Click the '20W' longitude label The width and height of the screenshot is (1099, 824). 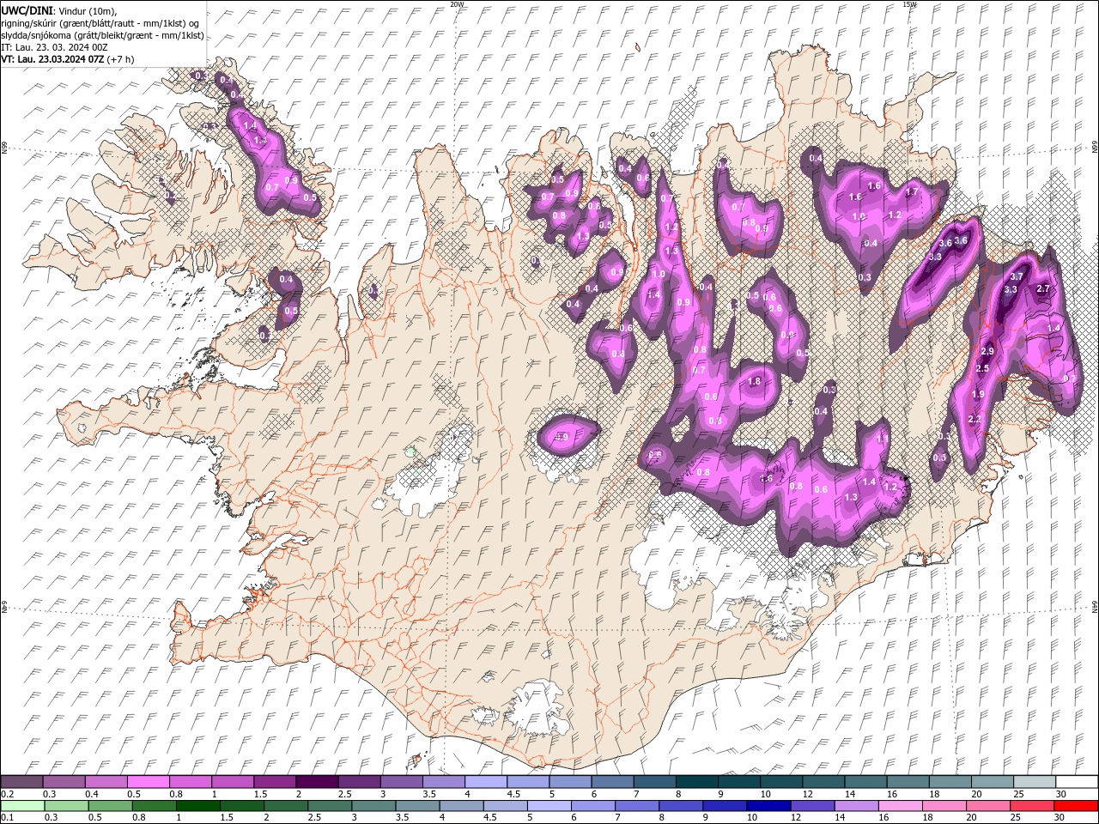457,3
